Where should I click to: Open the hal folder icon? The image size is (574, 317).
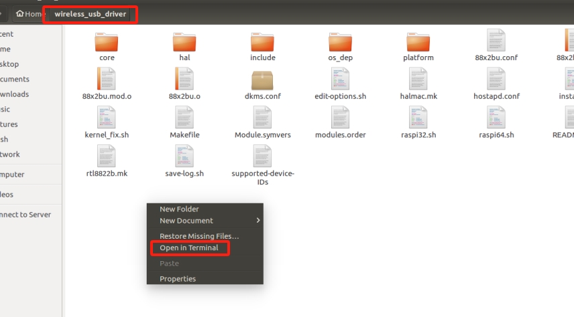pos(184,42)
